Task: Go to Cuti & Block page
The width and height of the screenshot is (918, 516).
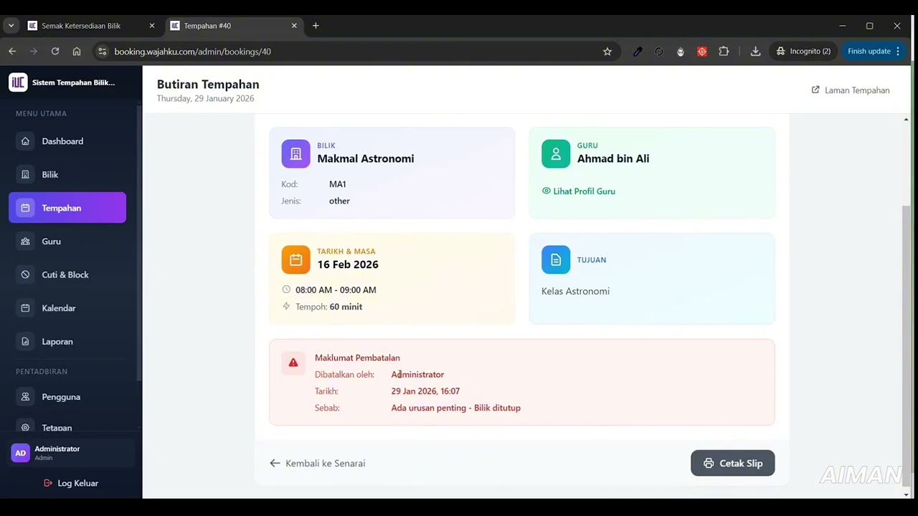Action: pyautogui.click(x=67, y=274)
